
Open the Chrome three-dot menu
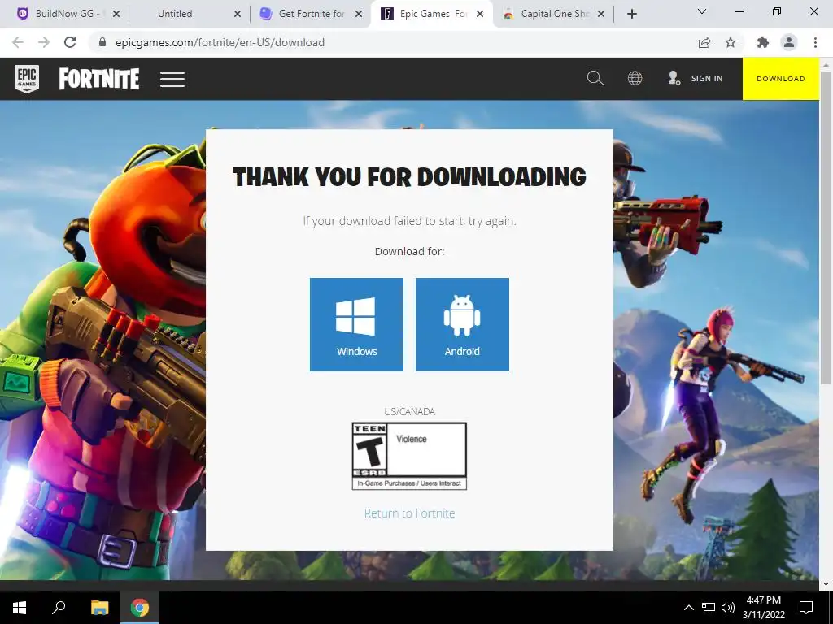pyautogui.click(x=815, y=42)
